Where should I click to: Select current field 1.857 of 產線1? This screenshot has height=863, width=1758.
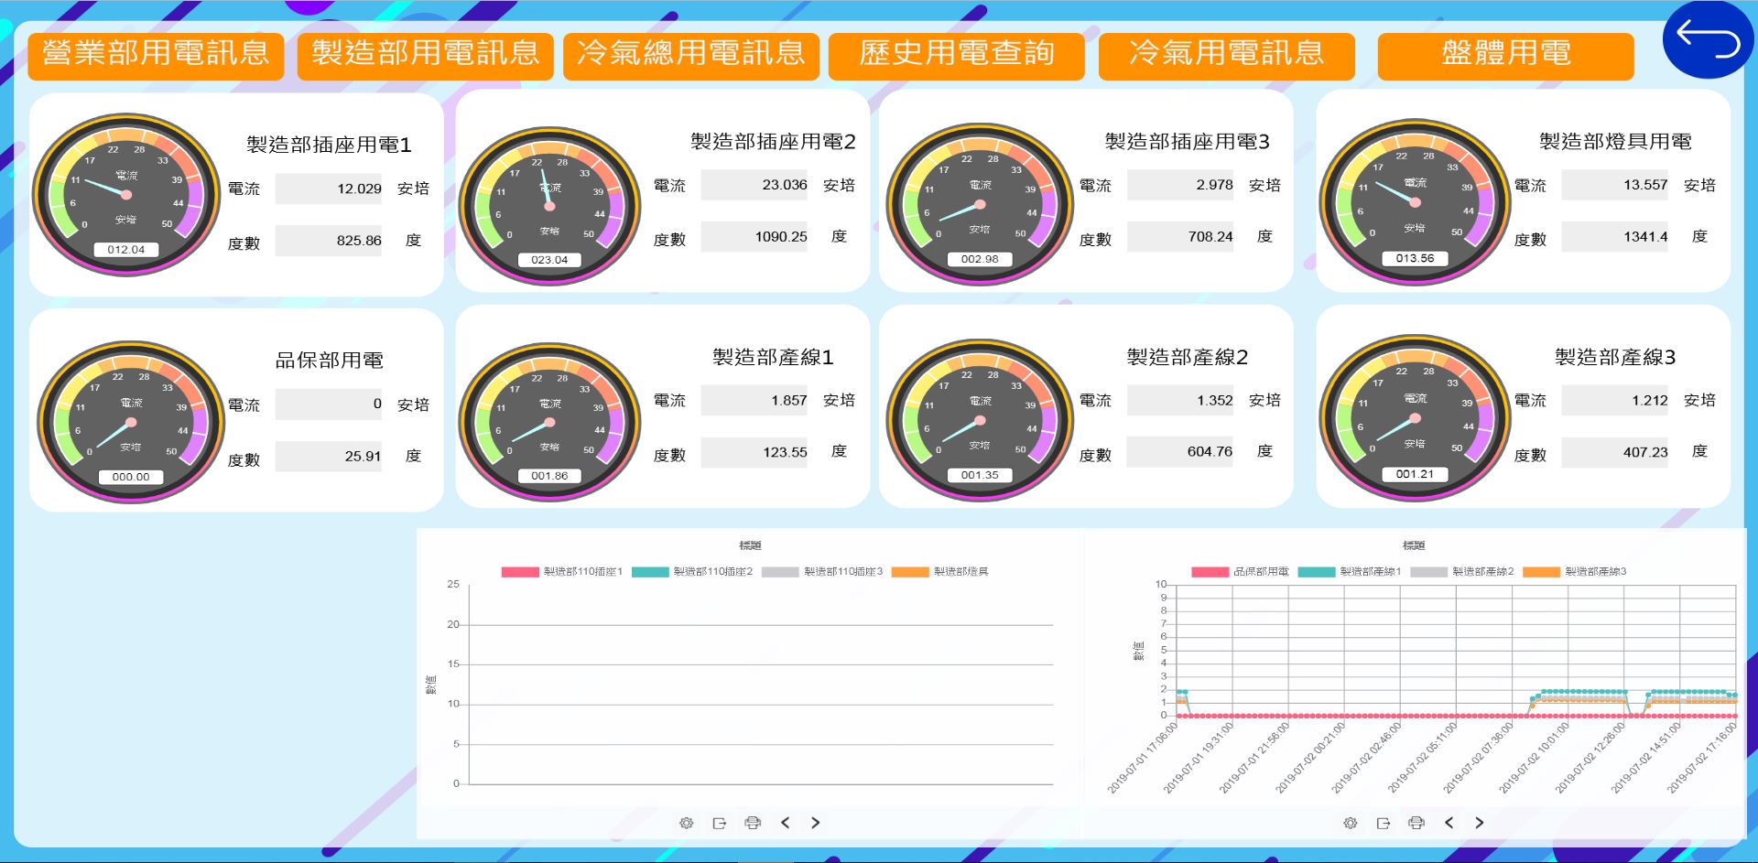coord(754,401)
